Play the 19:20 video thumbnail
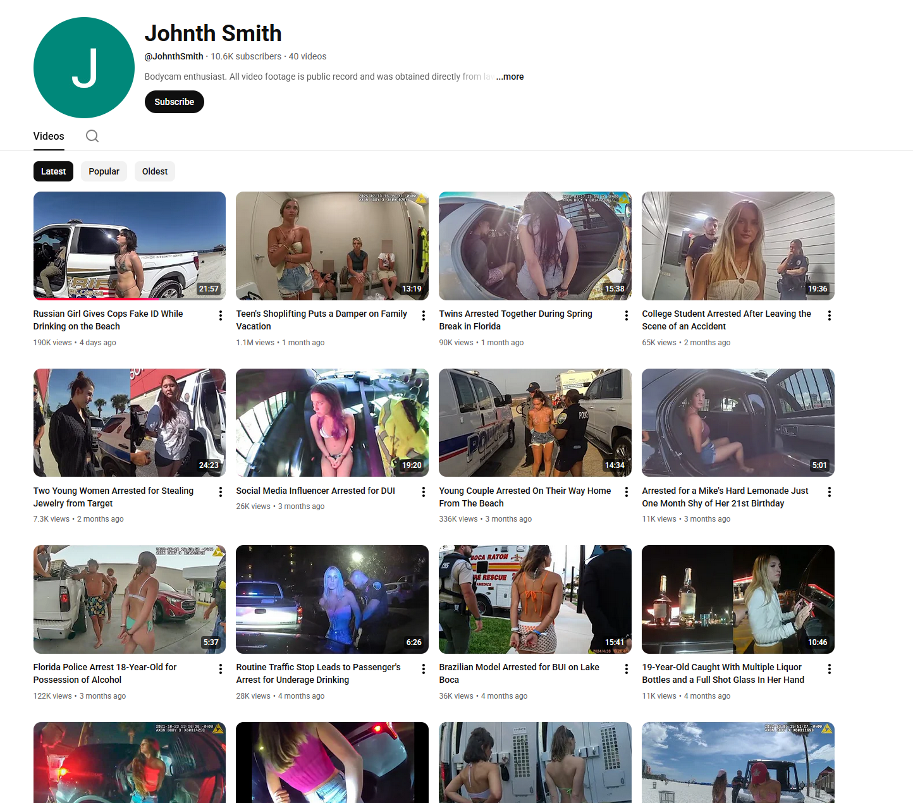913x803 pixels. [x=333, y=422]
